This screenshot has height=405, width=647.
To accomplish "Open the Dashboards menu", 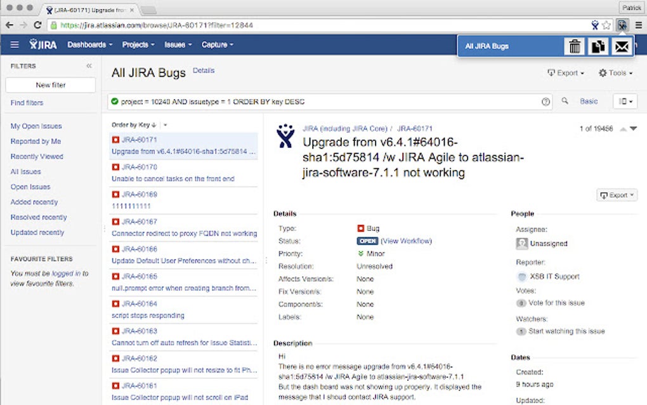I will point(89,44).
